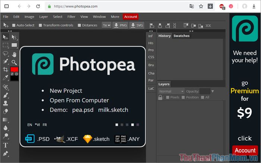Toggle the Pixels lock checkbox
This screenshot has width=261, height=163.
coord(168,97)
